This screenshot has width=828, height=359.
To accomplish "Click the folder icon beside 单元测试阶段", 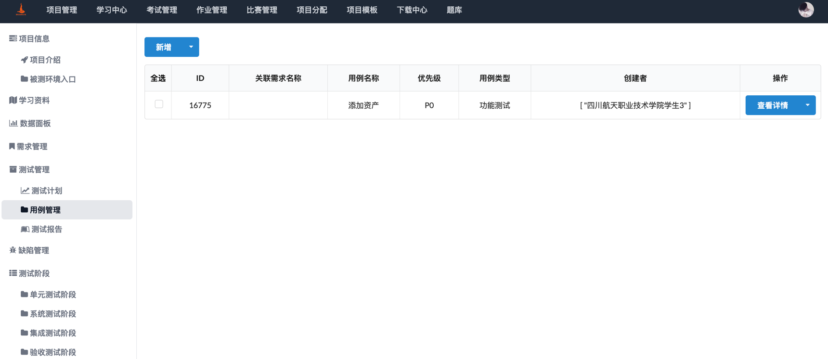I will coord(24,295).
